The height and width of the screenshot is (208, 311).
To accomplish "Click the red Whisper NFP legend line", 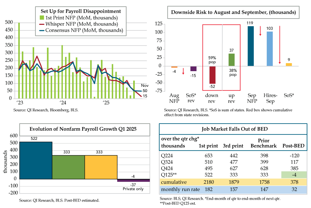I will (41, 24).
